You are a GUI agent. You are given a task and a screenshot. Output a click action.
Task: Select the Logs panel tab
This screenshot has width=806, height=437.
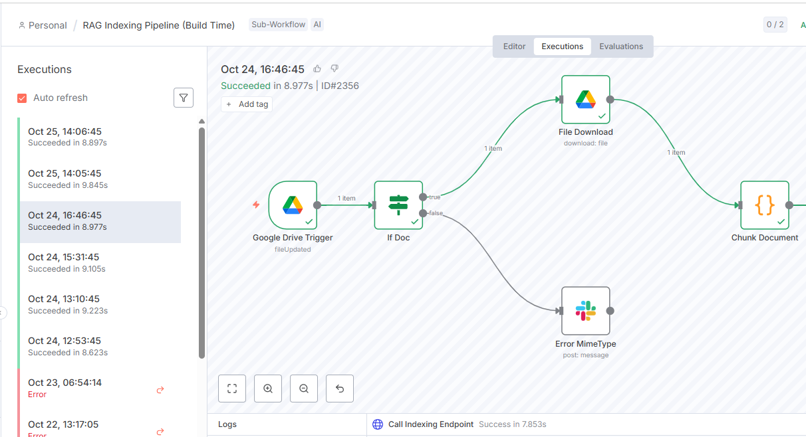point(227,424)
